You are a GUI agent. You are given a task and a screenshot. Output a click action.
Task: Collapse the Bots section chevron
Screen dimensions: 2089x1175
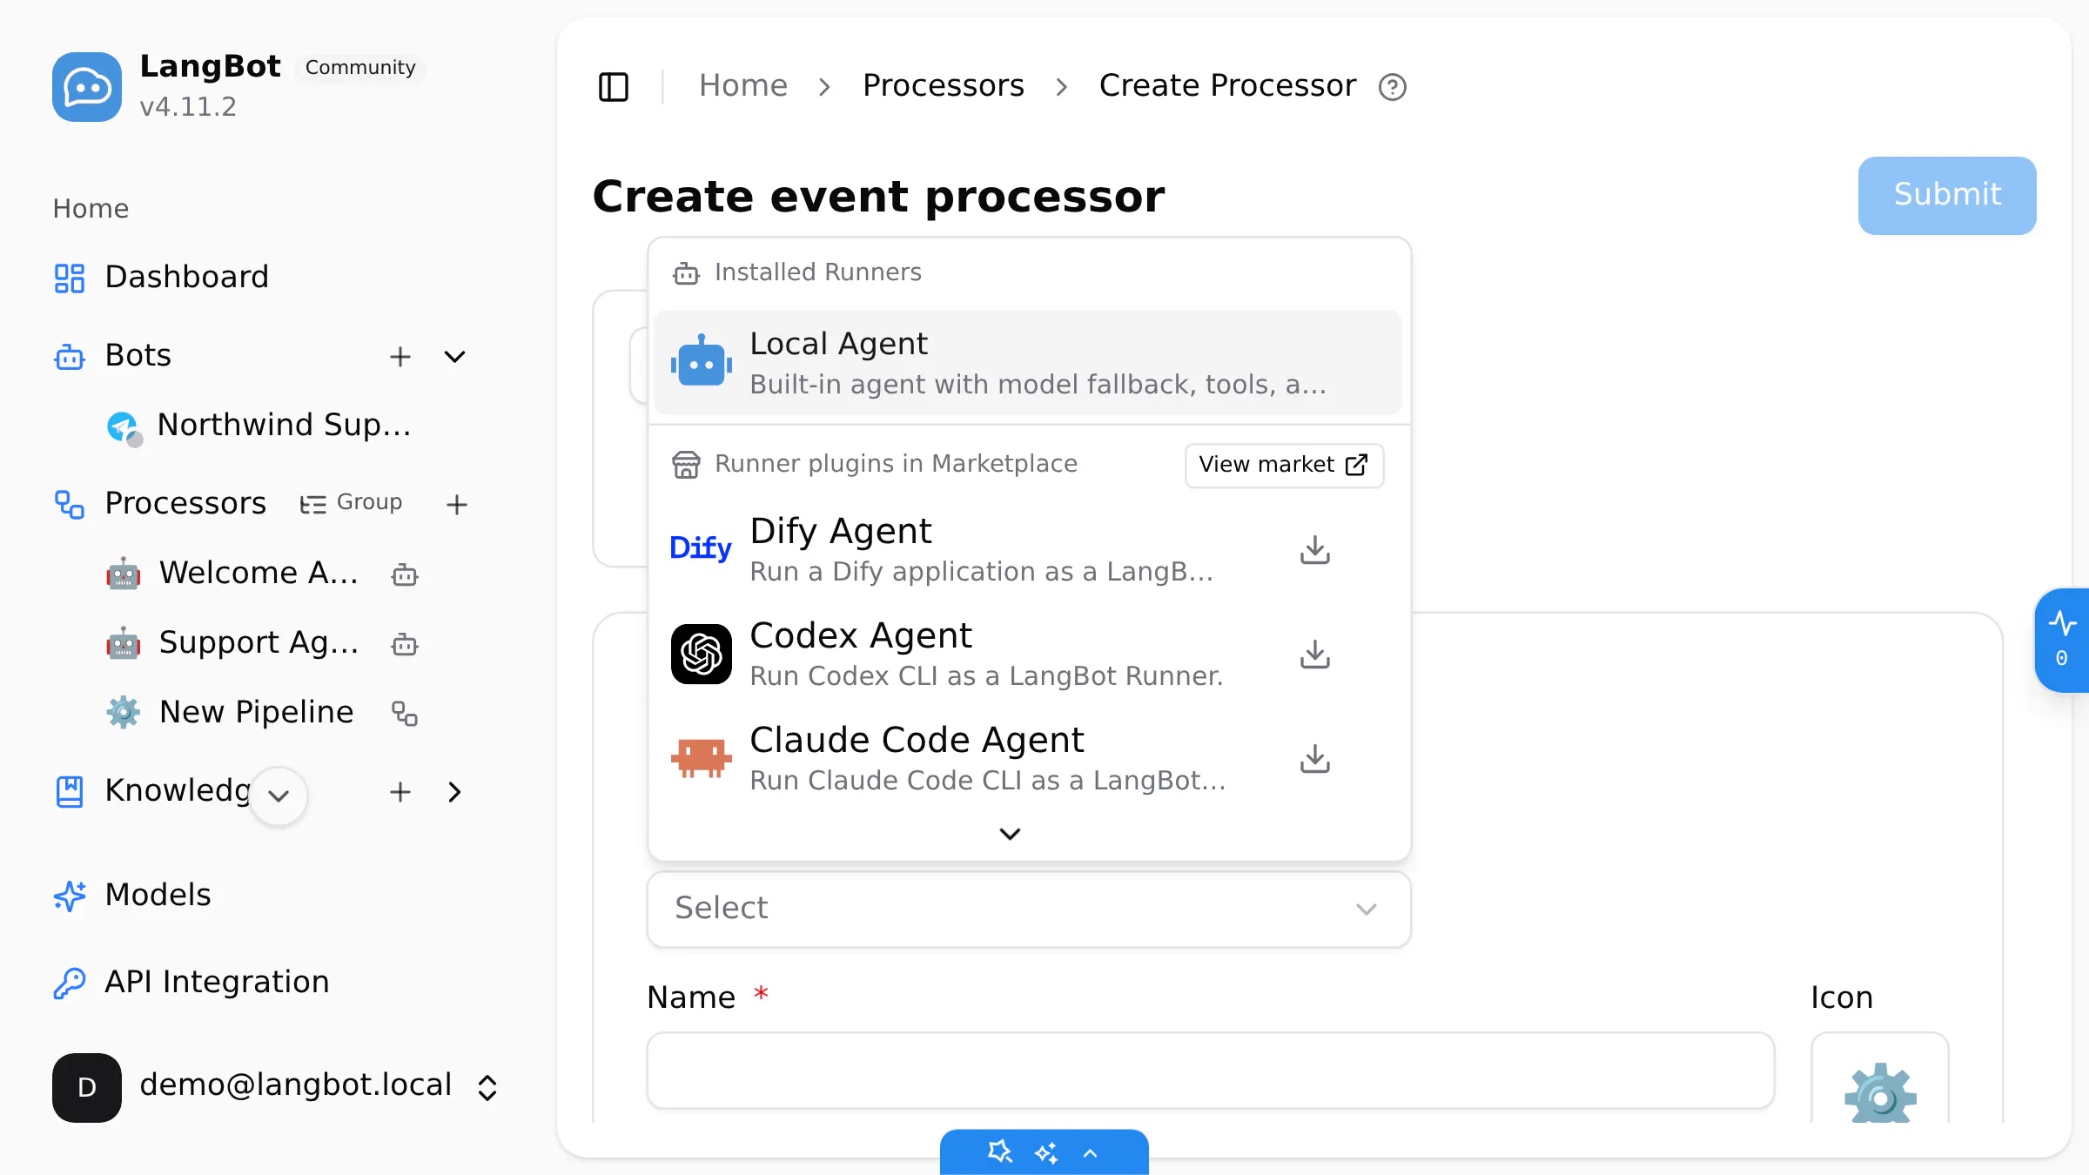(454, 357)
